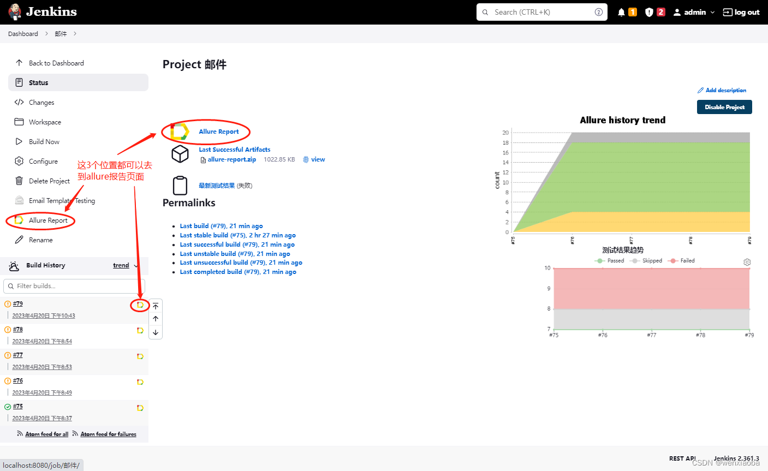
Task: Click the Add description link
Action: click(x=722, y=90)
